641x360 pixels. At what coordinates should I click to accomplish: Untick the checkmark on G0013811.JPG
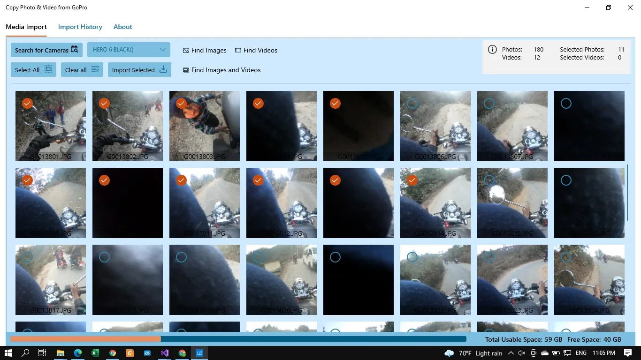181,180
